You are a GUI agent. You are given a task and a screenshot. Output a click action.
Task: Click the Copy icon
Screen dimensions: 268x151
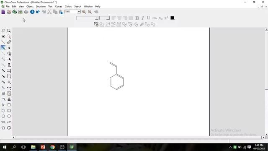55,12
